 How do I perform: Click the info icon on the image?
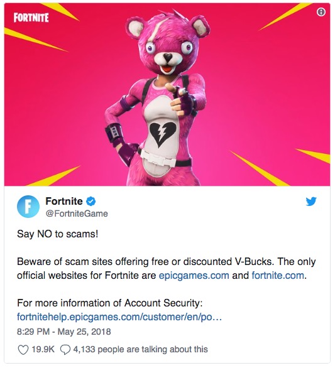pyautogui.click(x=321, y=12)
